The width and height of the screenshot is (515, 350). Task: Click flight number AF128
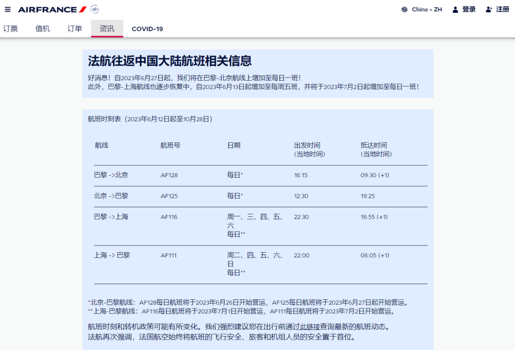[169, 175]
